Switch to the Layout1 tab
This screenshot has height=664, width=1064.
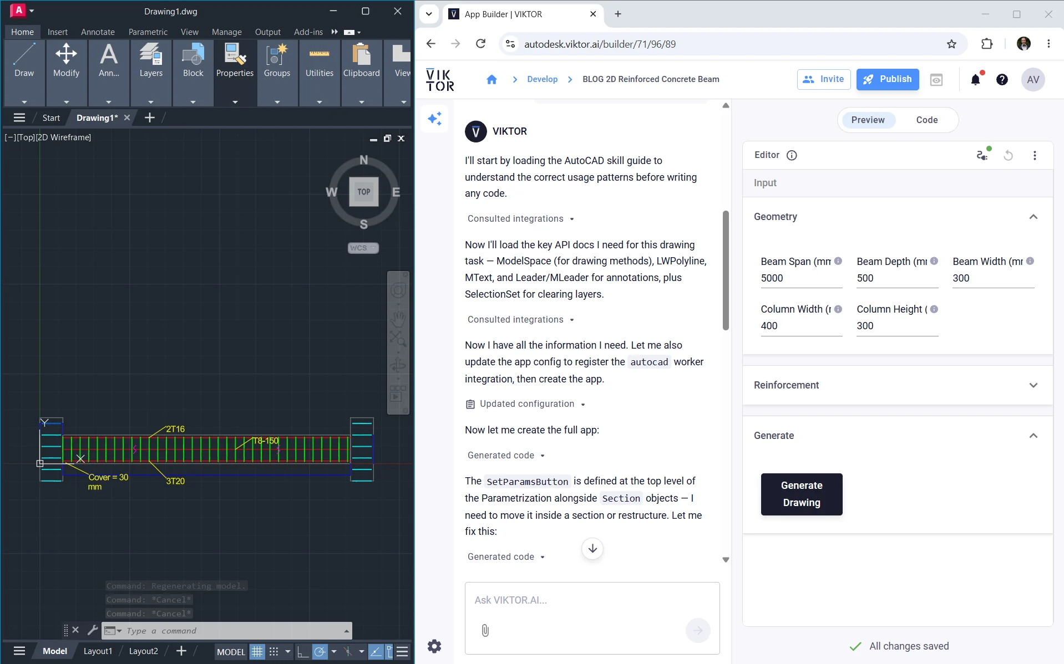click(x=98, y=651)
